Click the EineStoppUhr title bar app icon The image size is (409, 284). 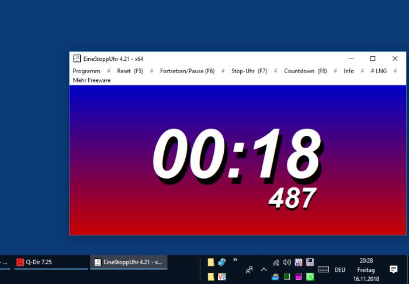pos(77,59)
